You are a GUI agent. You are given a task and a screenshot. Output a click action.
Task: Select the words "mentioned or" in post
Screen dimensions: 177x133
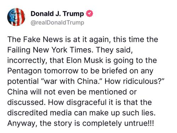113,92
